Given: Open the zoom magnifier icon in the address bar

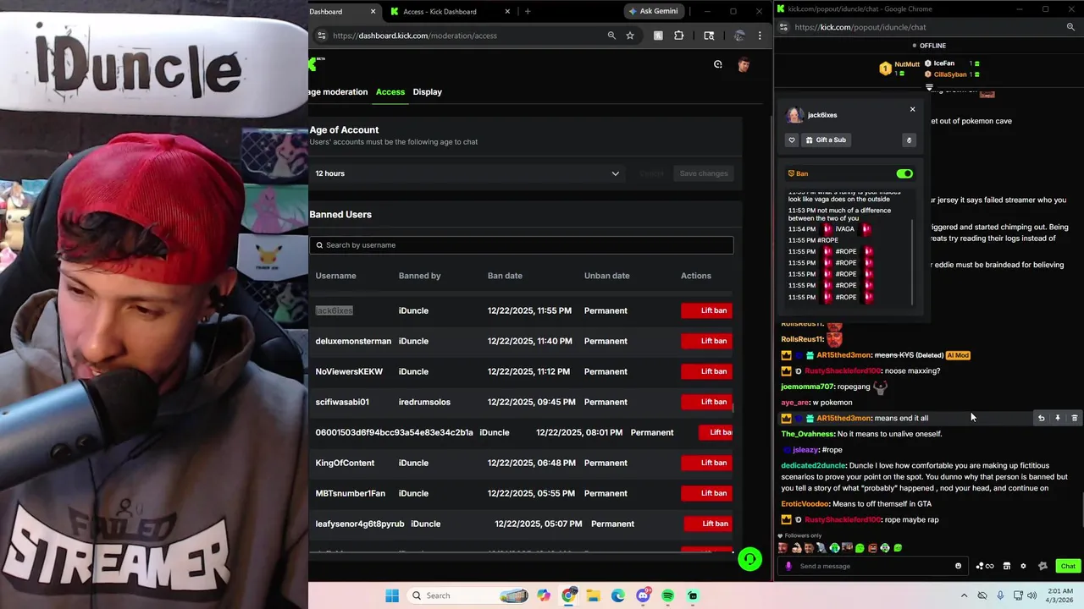Looking at the screenshot, I should pyautogui.click(x=611, y=36).
